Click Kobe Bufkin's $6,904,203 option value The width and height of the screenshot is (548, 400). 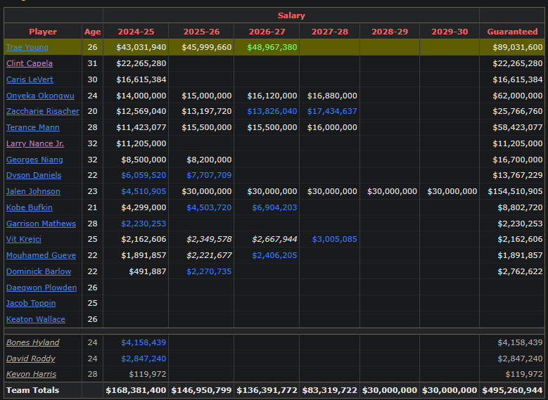(x=274, y=207)
